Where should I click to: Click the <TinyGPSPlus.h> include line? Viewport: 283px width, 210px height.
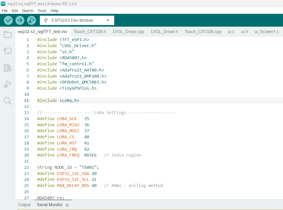[67, 88]
